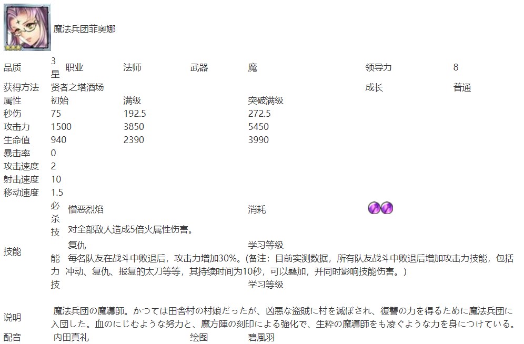This screenshot has height=344, width=524.
Task: Click the 学习等级 label beside 复仇
Action: (266, 245)
